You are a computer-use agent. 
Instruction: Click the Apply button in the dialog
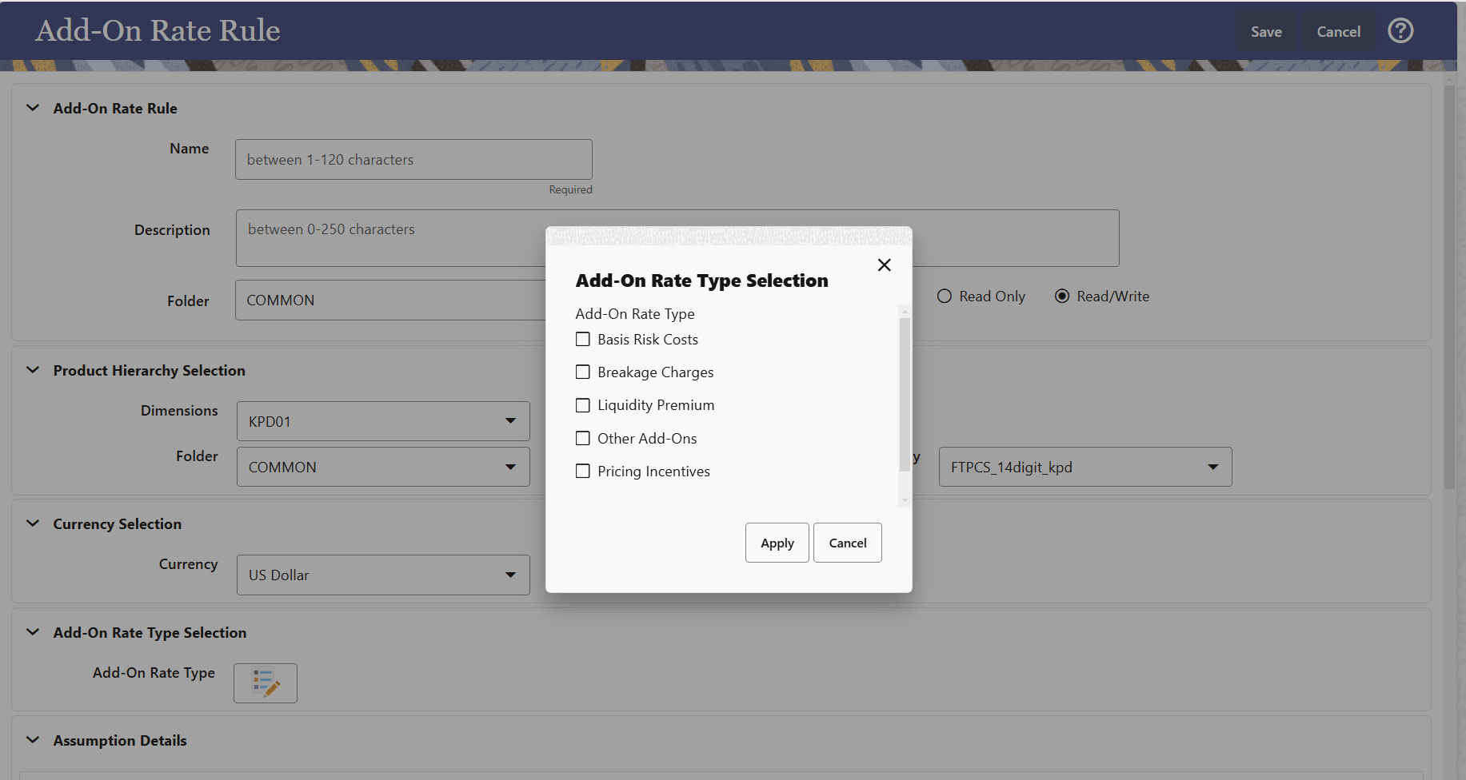pyautogui.click(x=777, y=543)
